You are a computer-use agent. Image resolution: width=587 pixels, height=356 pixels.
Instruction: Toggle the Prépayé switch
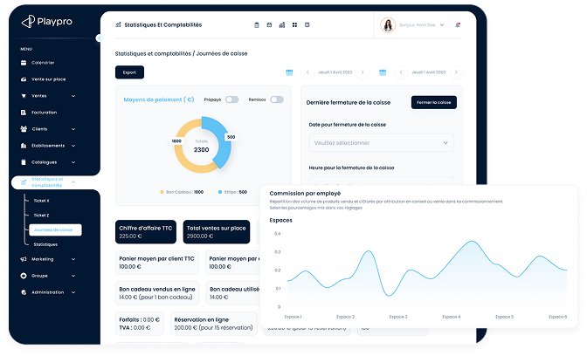(231, 99)
